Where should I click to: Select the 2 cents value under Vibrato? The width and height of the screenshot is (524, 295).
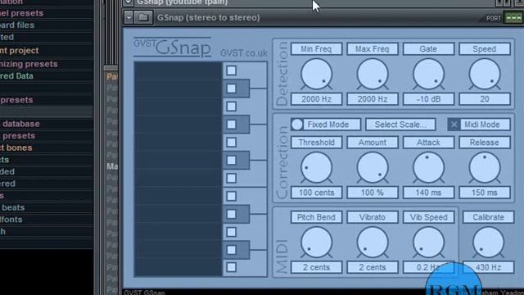[373, 267]
